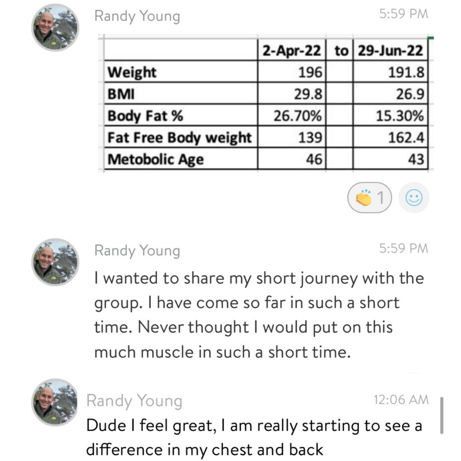Click the clapping hands reaction
Image resolution: width=461 pixels, height=461 pixels.
point(369,198)
